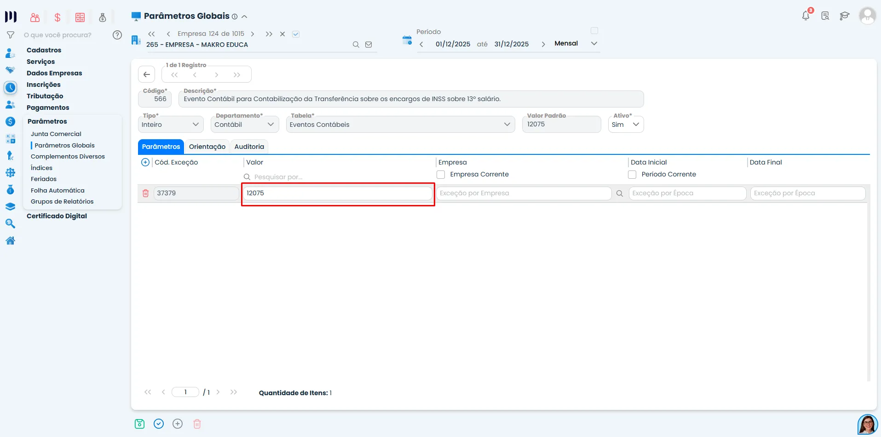This screenshot has width=881, height=437.
Task: Open the Mensal period type dropdown
Action: (x=576, y=44)
